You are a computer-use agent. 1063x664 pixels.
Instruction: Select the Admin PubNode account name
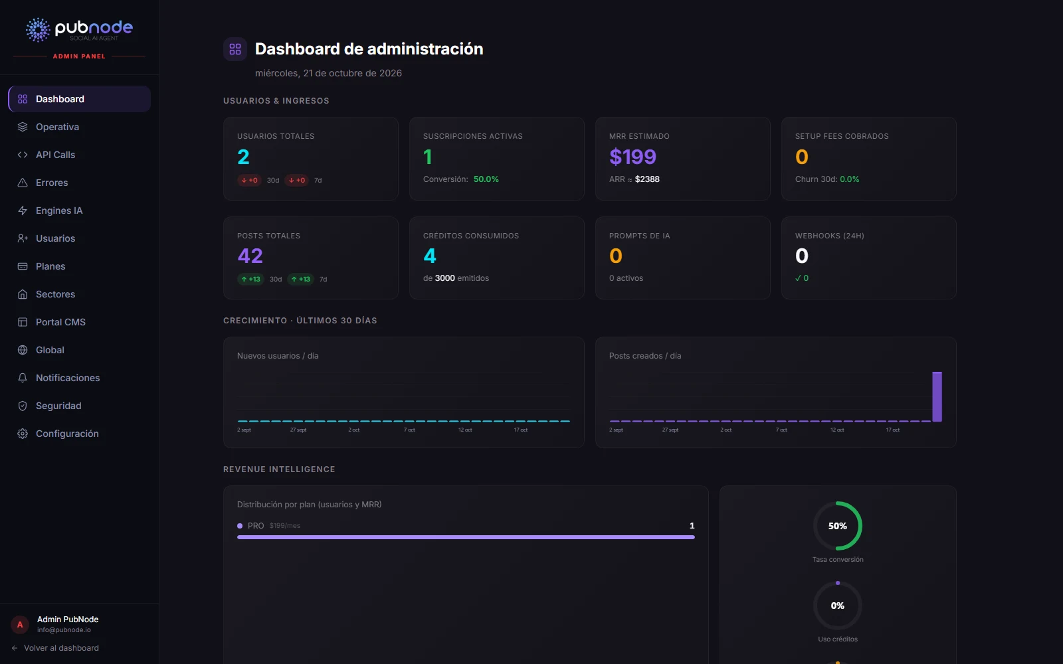(x=68, y=620)
